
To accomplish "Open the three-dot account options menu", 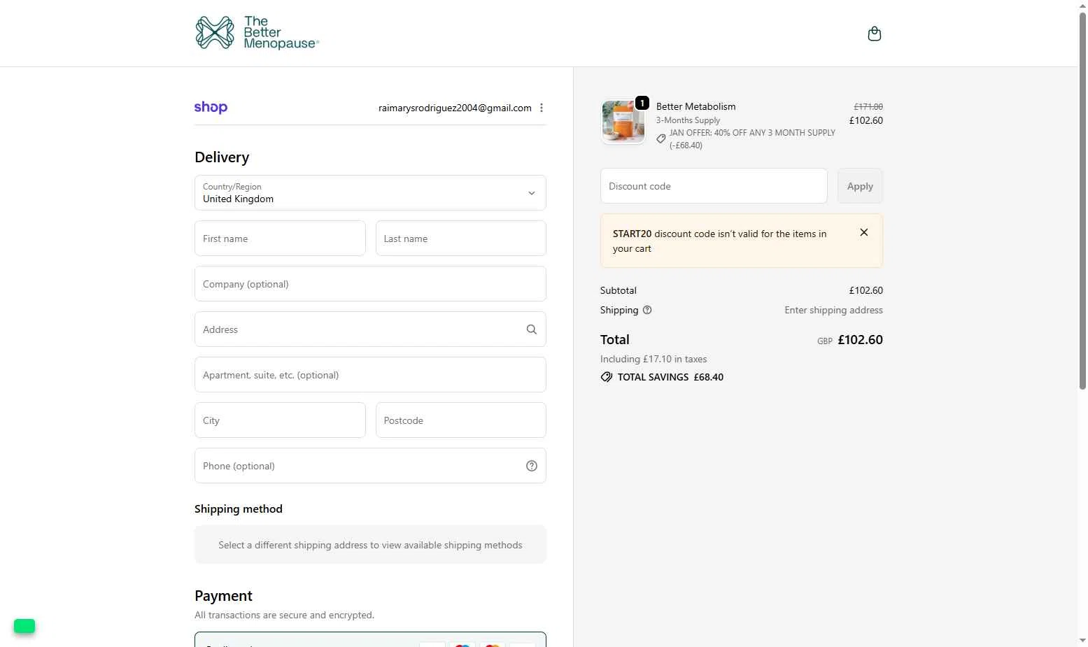I will (542, 108).
